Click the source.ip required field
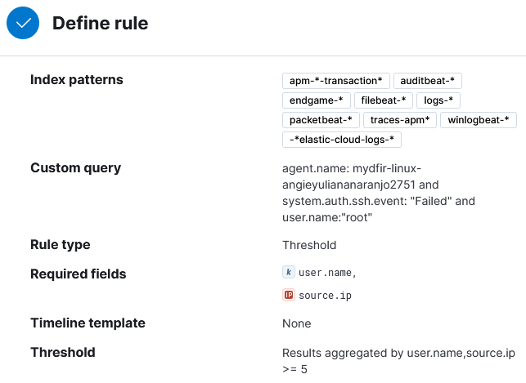 (x=325, y=296)
